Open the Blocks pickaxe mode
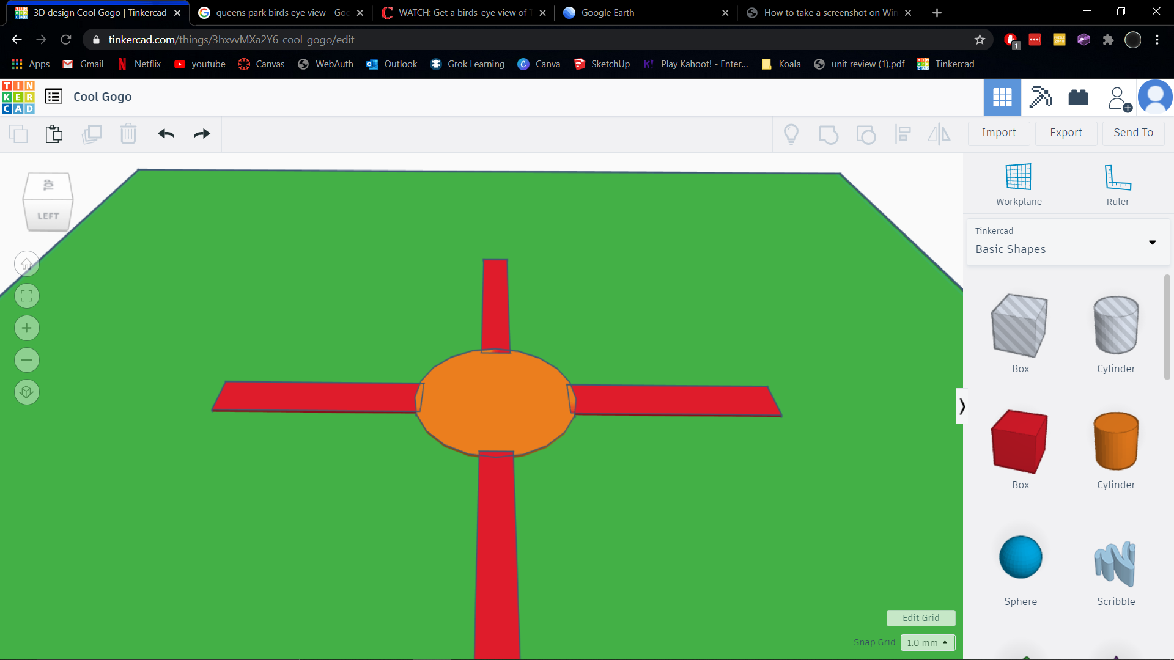Image resolution: width=1174 pixels, height=660 pixels. coord(1040,97)
